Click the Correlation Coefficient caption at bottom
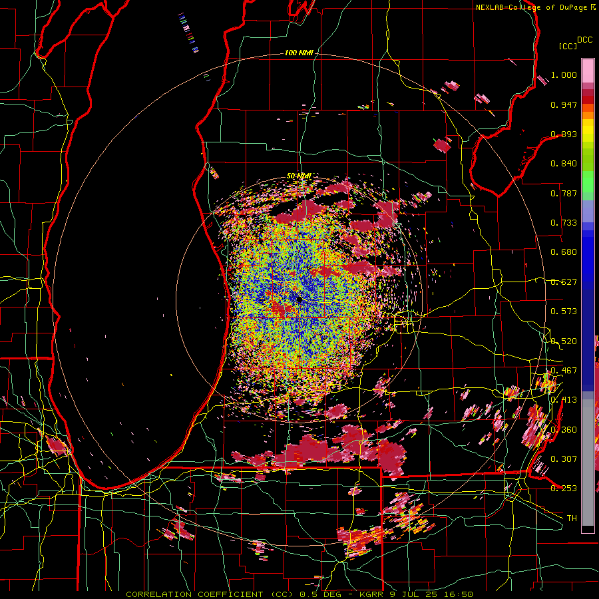The image size is (599, 599). coord(299,594)
